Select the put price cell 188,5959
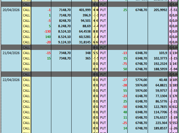Viewport: 179px width, 133px height. [158, 69]
